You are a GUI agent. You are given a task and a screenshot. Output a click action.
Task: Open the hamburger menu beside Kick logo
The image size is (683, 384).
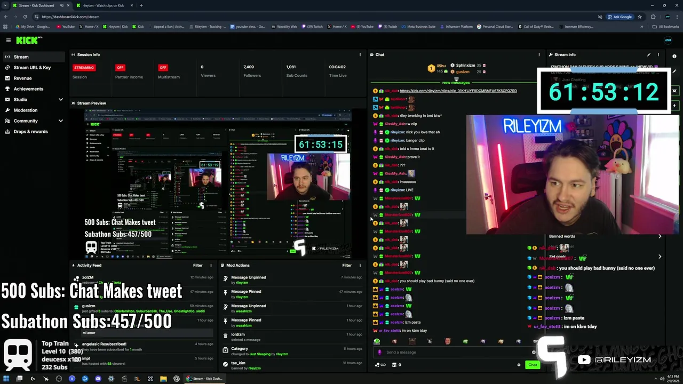[x=8, y=40]
